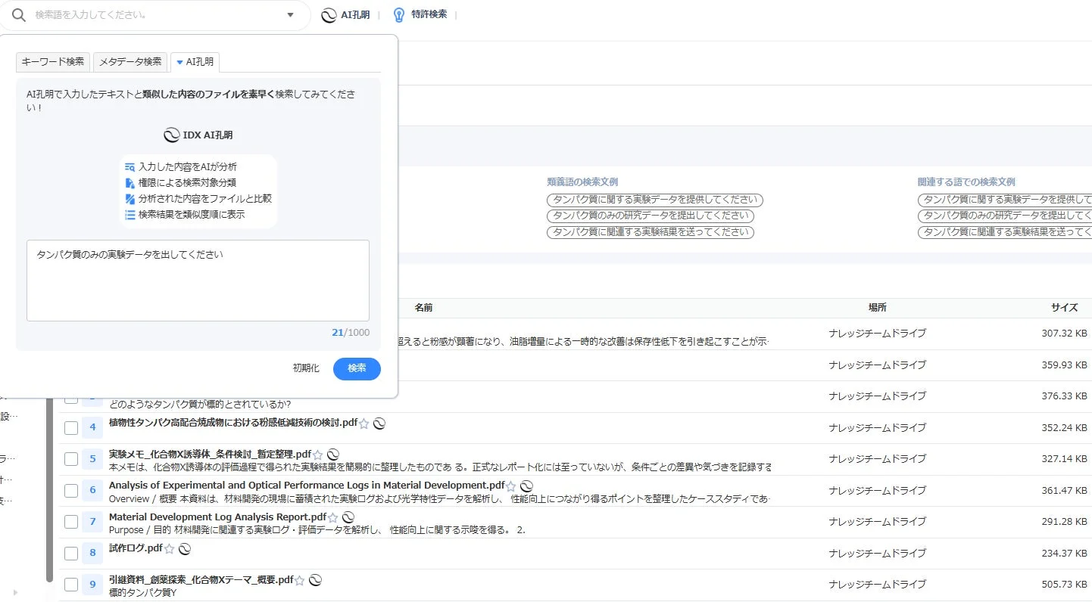Screen dimensions: 1092x602
Task: Click the star icon beside 植物性タンパク高配合焼成物 PDF
Action: coord(364,424)
